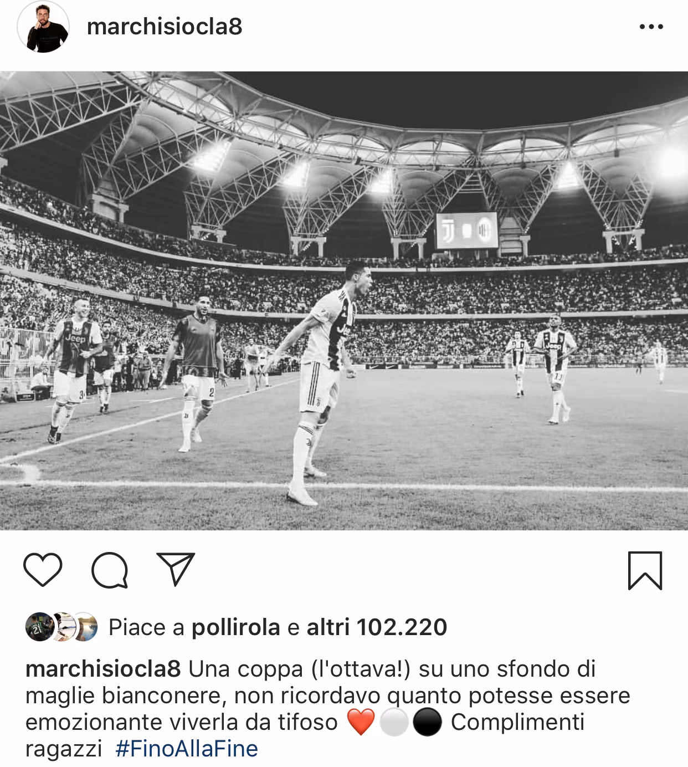The width and height of the screenshot is (688, 767).
Task: Open the three-dot more options menu
Action: click(651, 27)
